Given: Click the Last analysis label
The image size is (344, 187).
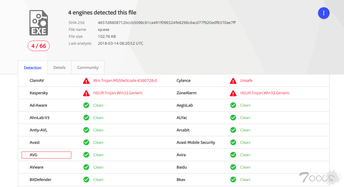Looking at the screenshot, I should click(80, 43).
